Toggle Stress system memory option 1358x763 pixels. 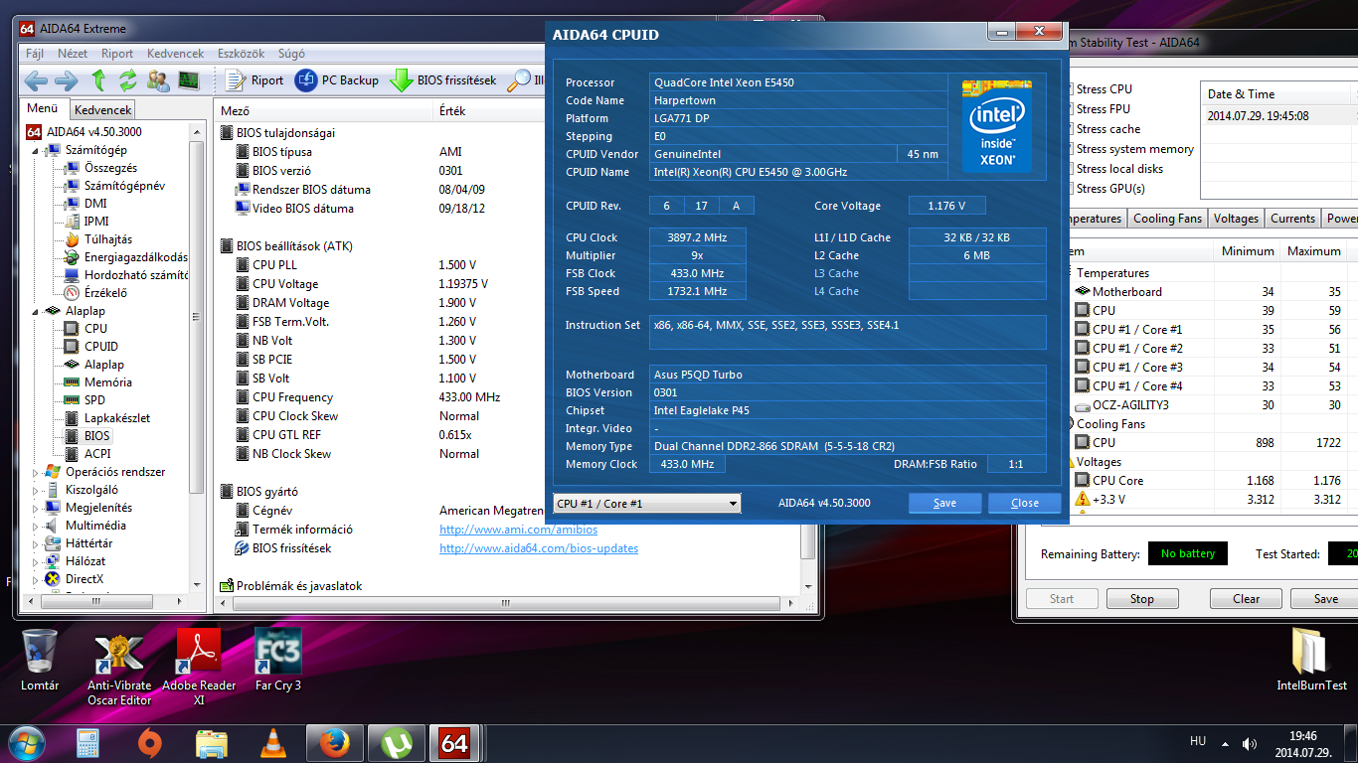point(1134,149)
